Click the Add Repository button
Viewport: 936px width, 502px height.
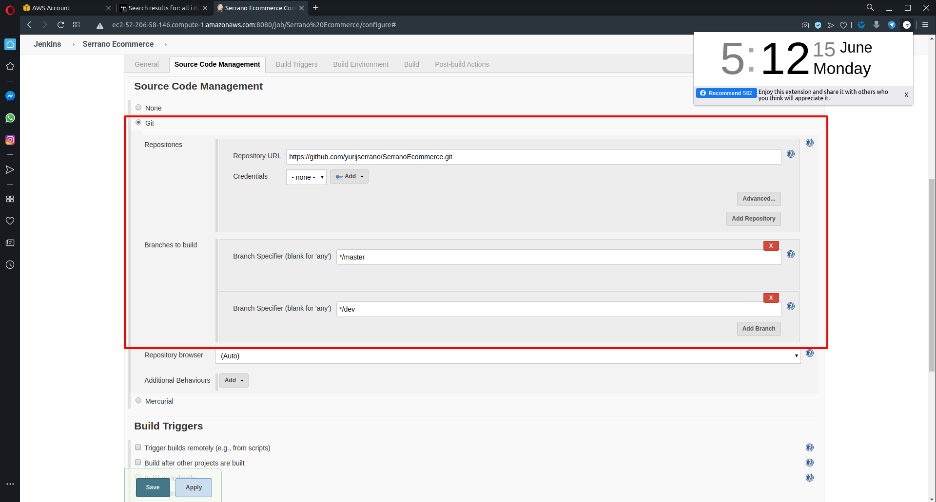(x=754, y=219)
